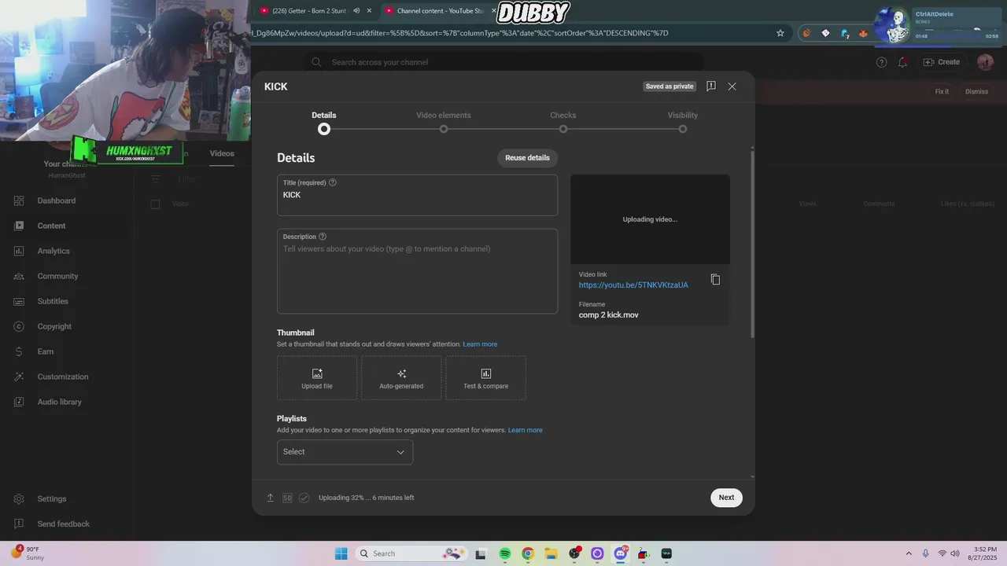Open Task View from the taskbar
The width and height of the screenshot is (1007, 566).
pyautogui.click(x=481, y=553)
